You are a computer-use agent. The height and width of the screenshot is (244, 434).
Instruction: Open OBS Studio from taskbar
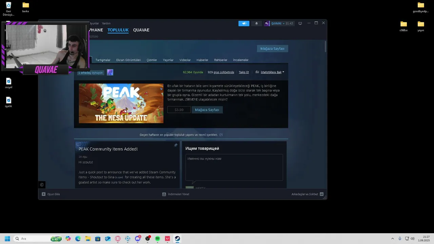click(x=147, y=239)
